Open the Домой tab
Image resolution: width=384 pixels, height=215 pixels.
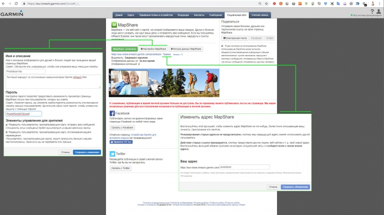119,15
